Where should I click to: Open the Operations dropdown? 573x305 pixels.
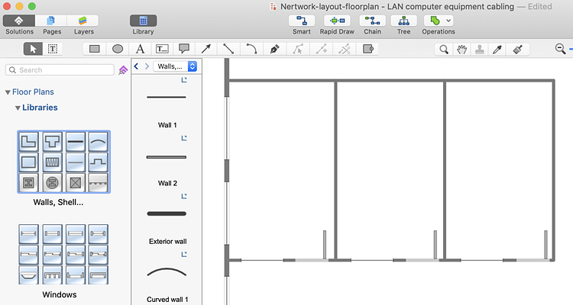pos(439,21)
